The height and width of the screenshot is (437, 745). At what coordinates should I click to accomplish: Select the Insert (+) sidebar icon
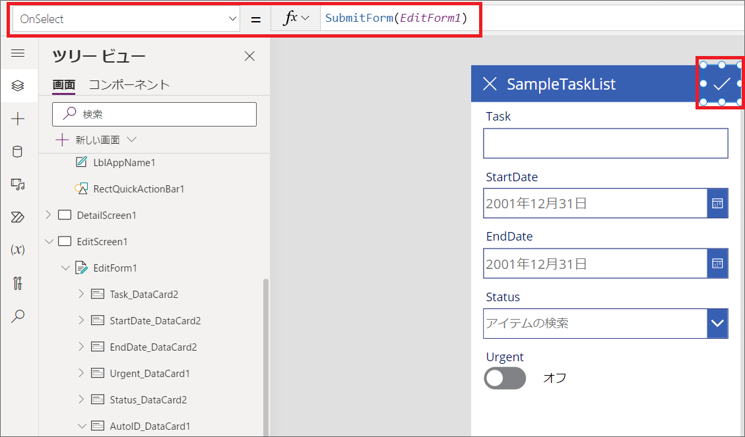click(19, 119)
